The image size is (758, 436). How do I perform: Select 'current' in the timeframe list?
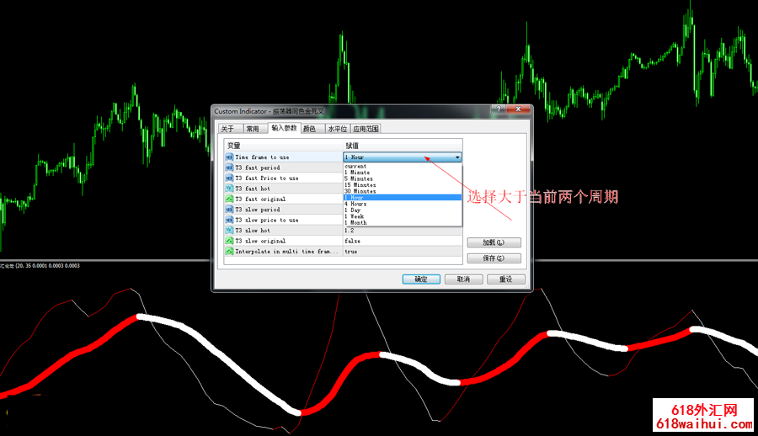point(355,167)
